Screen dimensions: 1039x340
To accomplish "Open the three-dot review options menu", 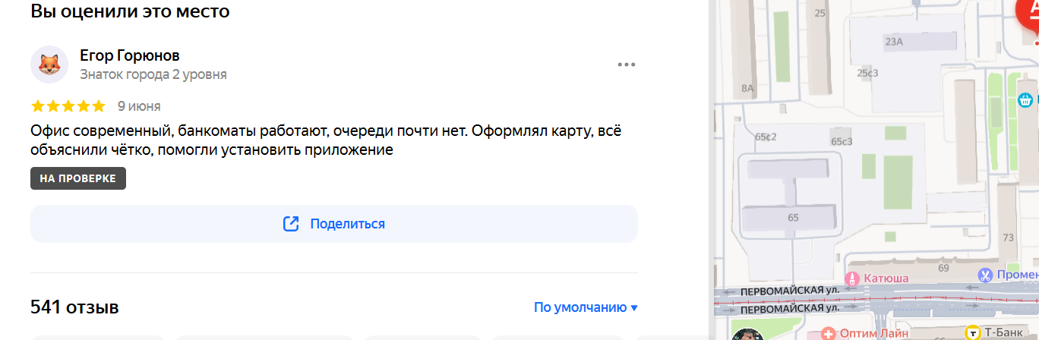I will pyautogui.click(x=626, y=65).
